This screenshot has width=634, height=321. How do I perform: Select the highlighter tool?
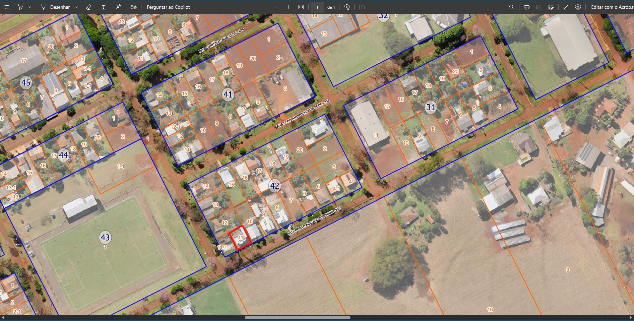coord(21,7)
